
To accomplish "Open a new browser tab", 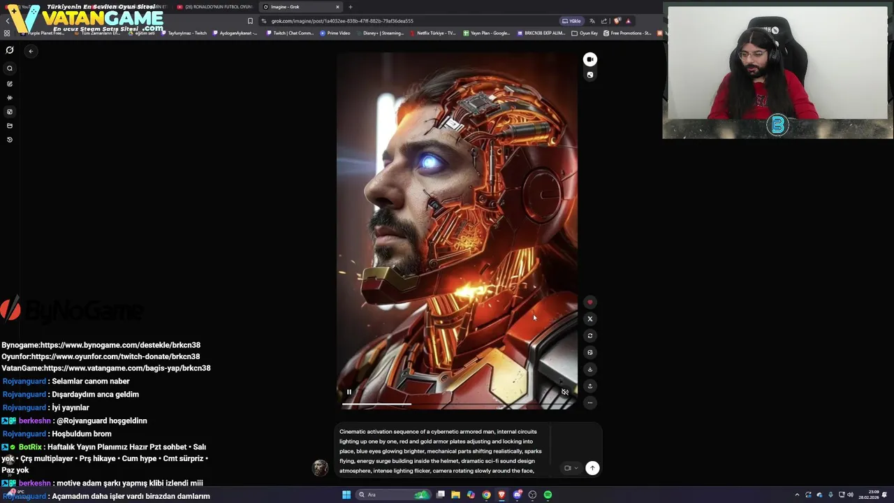I will [x=351, y=7].
